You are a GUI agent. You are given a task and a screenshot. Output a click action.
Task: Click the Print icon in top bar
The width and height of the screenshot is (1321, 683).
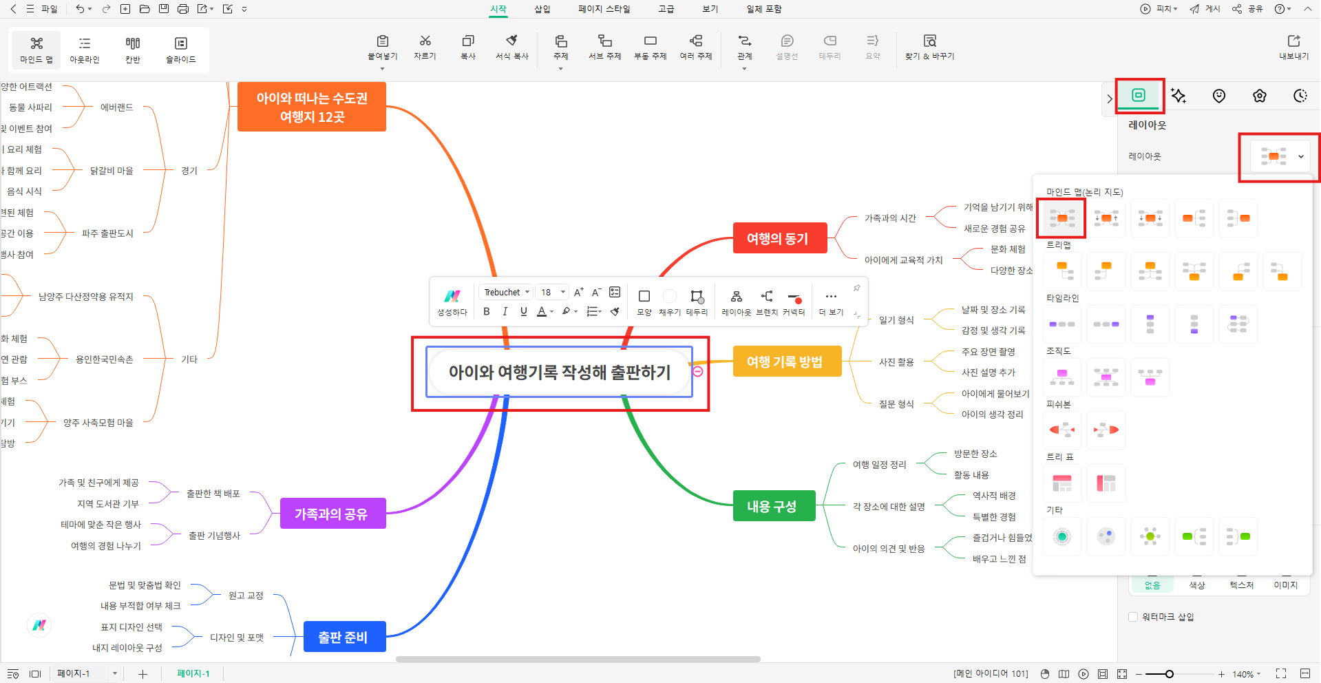click(183, 9)
